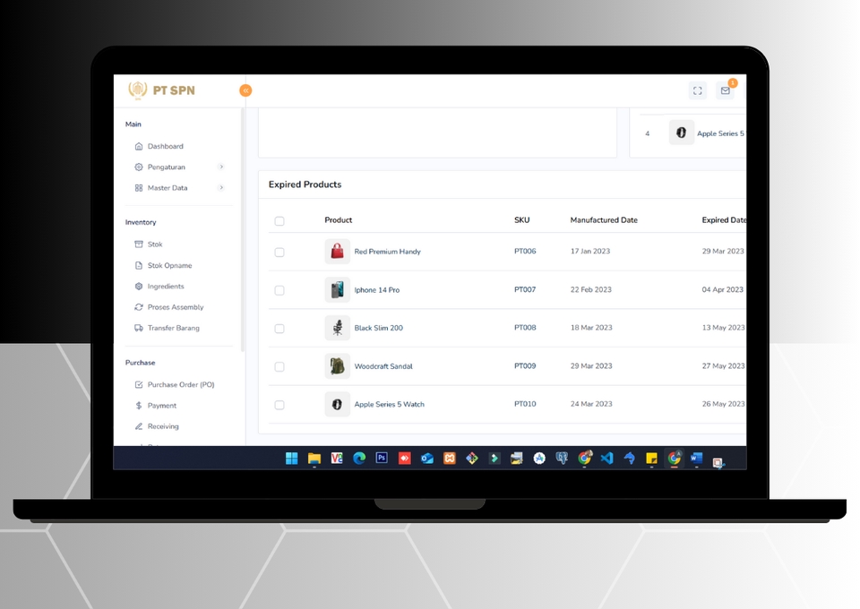Screen dimensions: 860x609
Task: Click the Transfer Barang truck icon
Action: coord(139,328)
